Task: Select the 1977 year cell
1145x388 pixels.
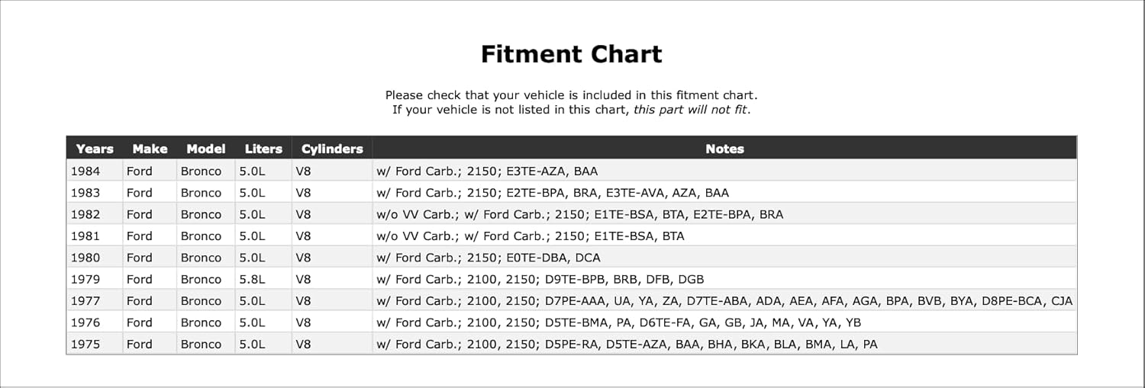Action: tap(85, 301)
